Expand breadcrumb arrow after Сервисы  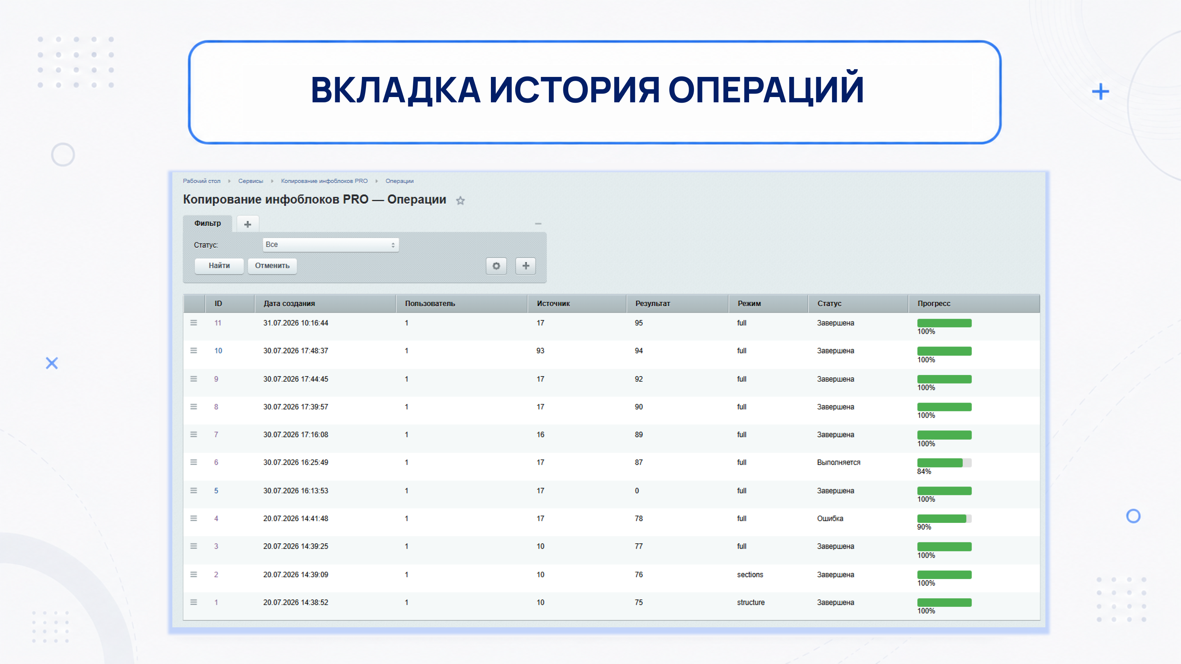pyautogui.click(x=272, y=181)
